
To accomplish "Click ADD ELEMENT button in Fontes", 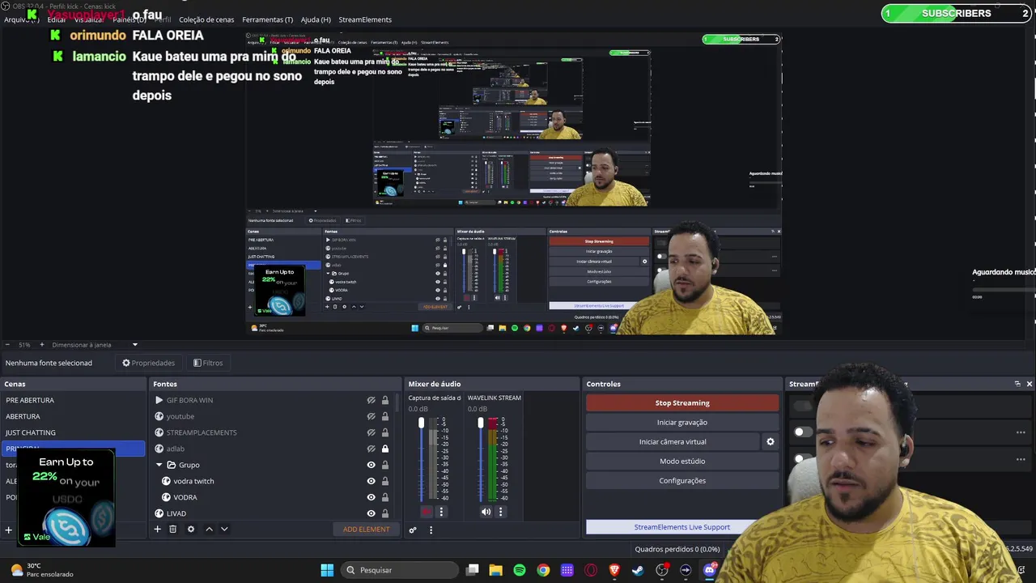I will pos(367,530).
